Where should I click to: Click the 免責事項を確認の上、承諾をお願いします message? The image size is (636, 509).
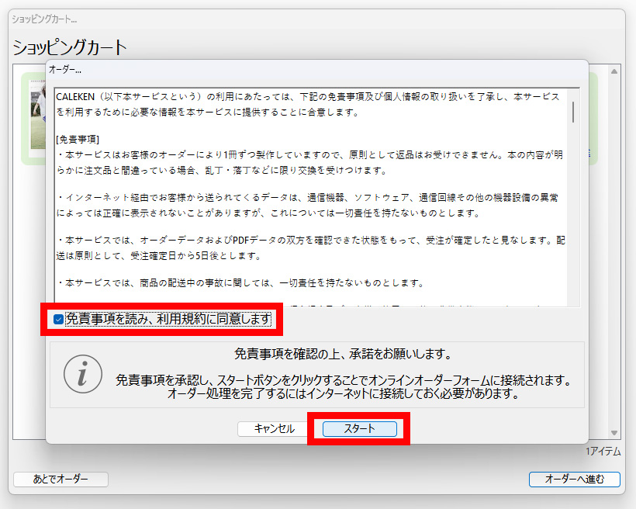click(x=343, y=355)
